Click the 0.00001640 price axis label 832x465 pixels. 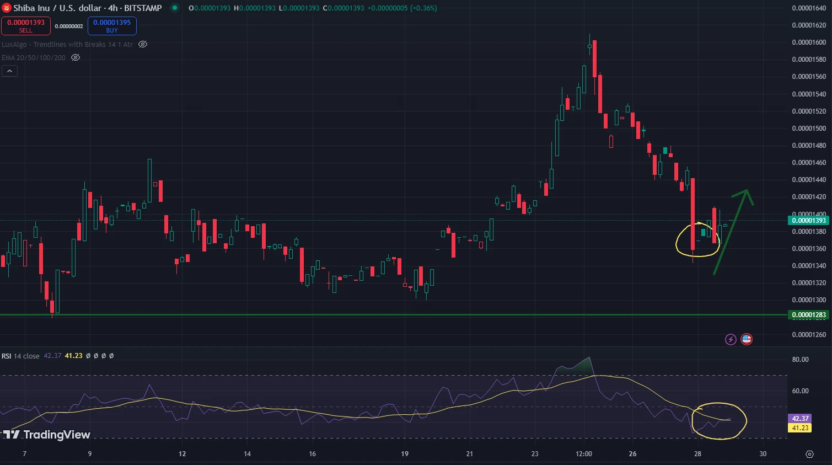(x=809, y=8)
